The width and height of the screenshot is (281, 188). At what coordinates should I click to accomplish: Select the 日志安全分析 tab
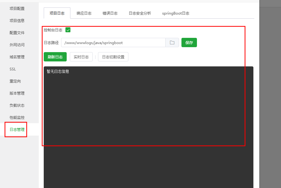point(140,13)
